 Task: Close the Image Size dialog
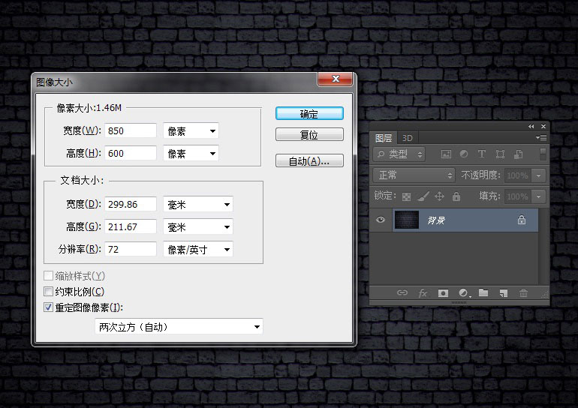click(x=336, y=79)
